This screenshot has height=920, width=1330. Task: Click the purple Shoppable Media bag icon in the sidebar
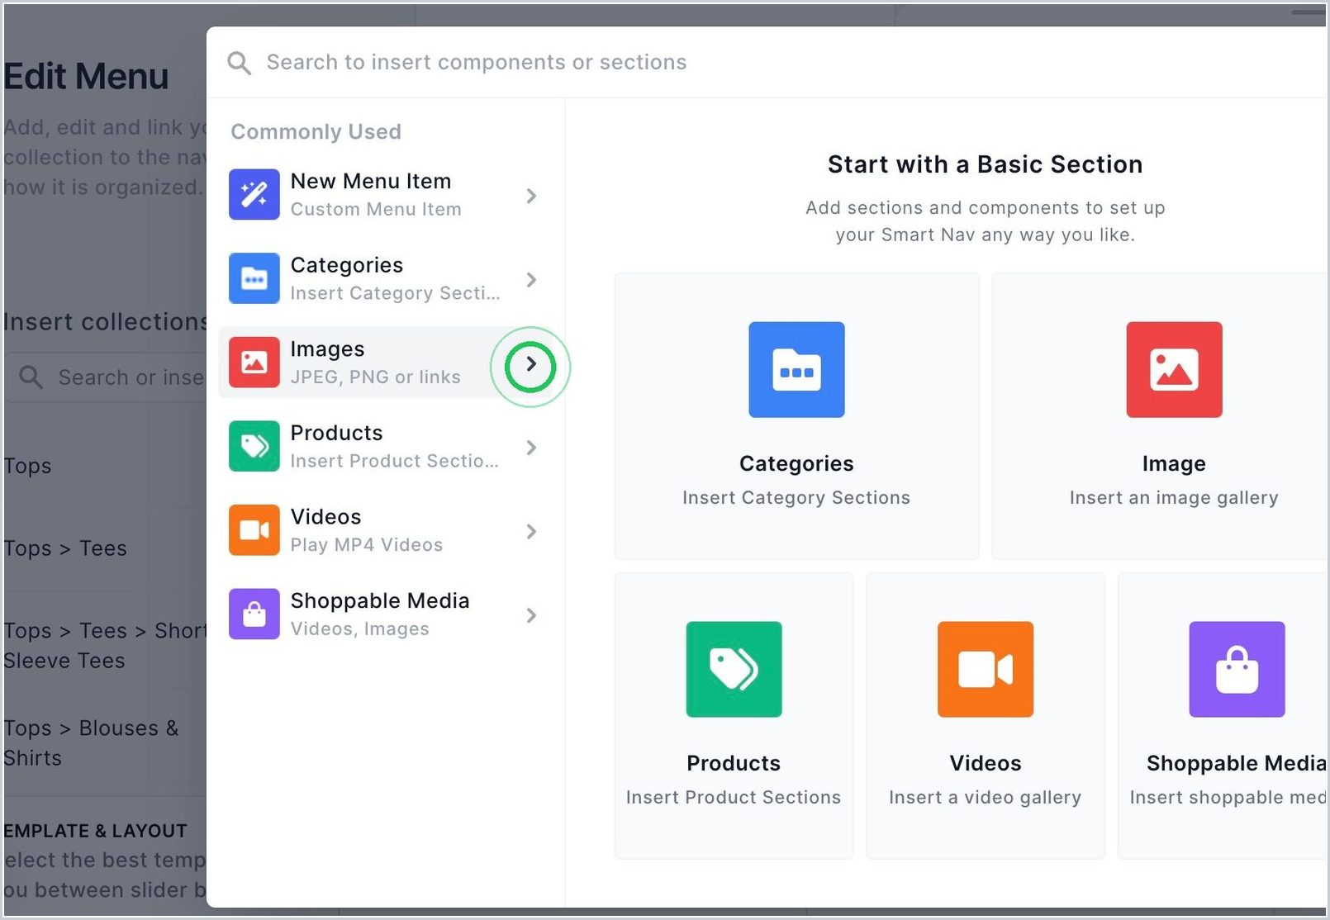[254, 614]
